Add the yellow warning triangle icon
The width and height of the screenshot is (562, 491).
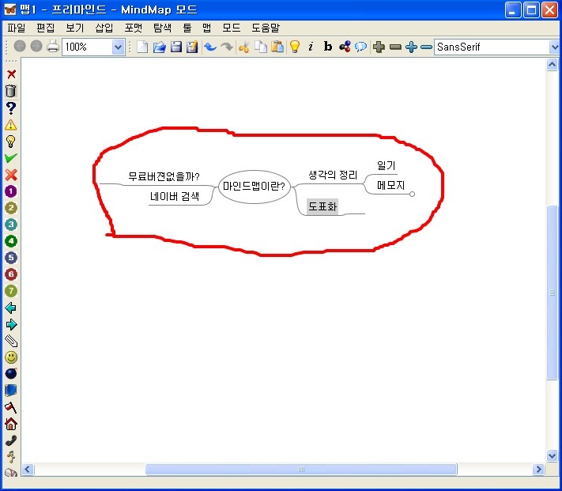click(x=11, y=124)
